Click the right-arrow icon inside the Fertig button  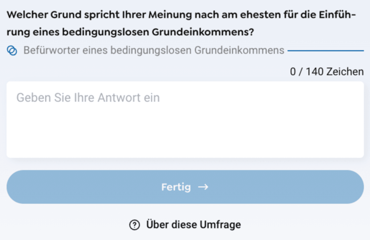[x=203, y=187]
